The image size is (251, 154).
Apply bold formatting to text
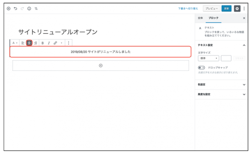click(43, 43)
